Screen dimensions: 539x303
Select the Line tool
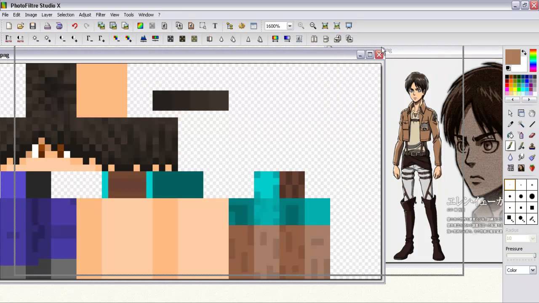[532, 124]
